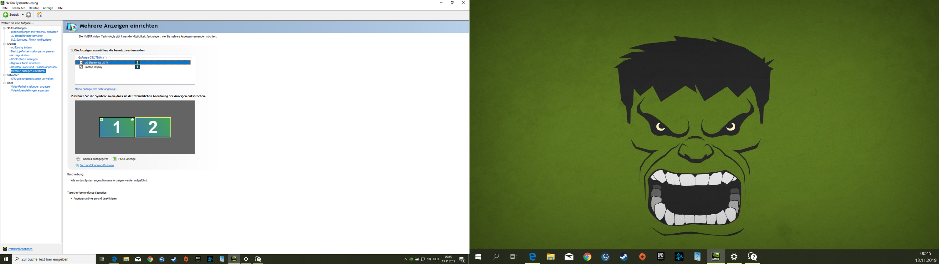The image size is (939, 264).
Task: Select display 1 box in arrangement area
Action: pyautogui.click(x=117, y=127)
